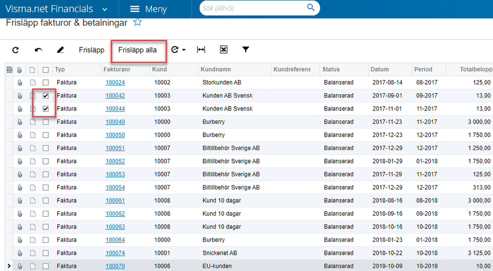Click grid settings icon in header corner
Viewport: 493px width, 271px height.
[9, 70]
